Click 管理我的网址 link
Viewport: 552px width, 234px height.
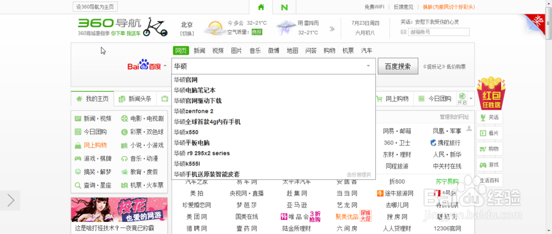click(x=454, y=116)
